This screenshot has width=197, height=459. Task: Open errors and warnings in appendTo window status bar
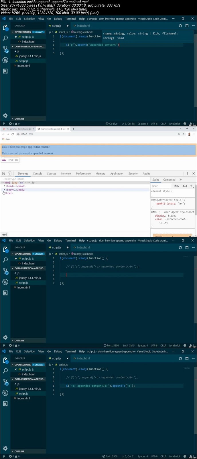click(14, 456)
